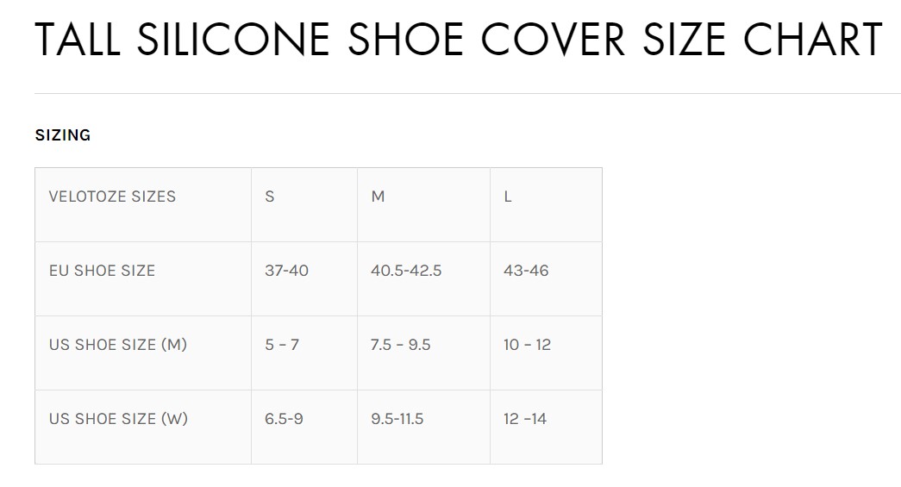Click the M size column header
This screenshot has width=901, height=487.
[378, 197]
